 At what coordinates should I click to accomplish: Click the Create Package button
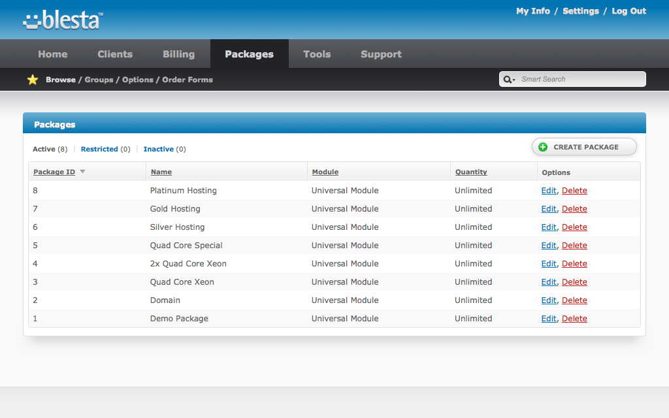point(584,147)
